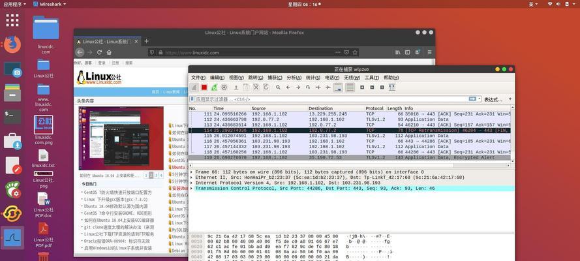The width and height of the screenshot is (580, 261).
Task: Go back to previous packet in Wireshark
Action: pyautogui.click(x=288, y=87)
